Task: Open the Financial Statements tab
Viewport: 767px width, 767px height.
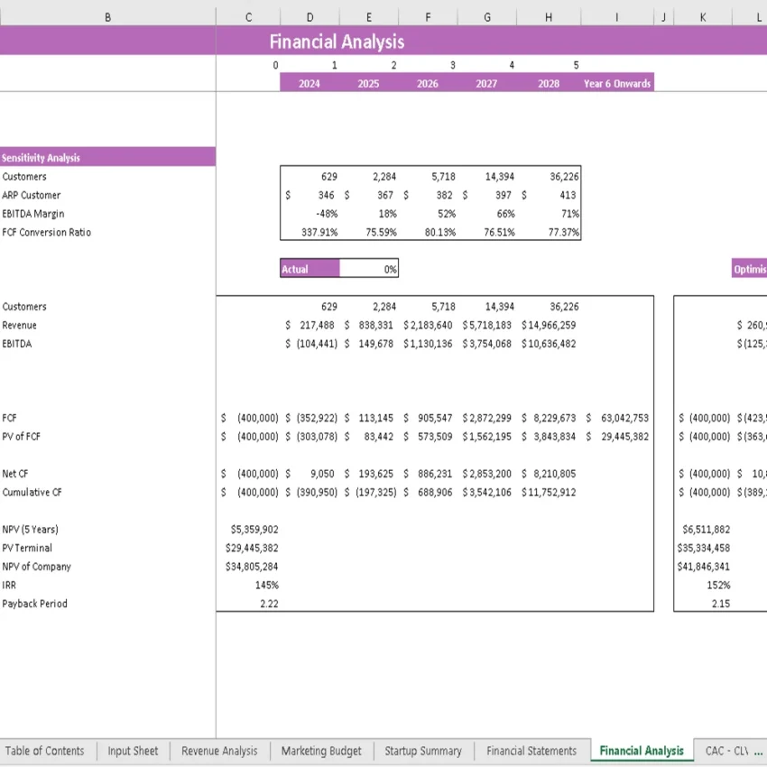Action: [531, 750]
